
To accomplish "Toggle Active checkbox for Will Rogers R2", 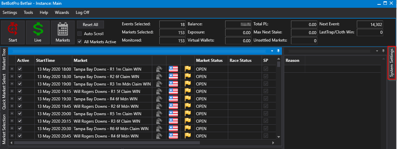I will [20, 106].
